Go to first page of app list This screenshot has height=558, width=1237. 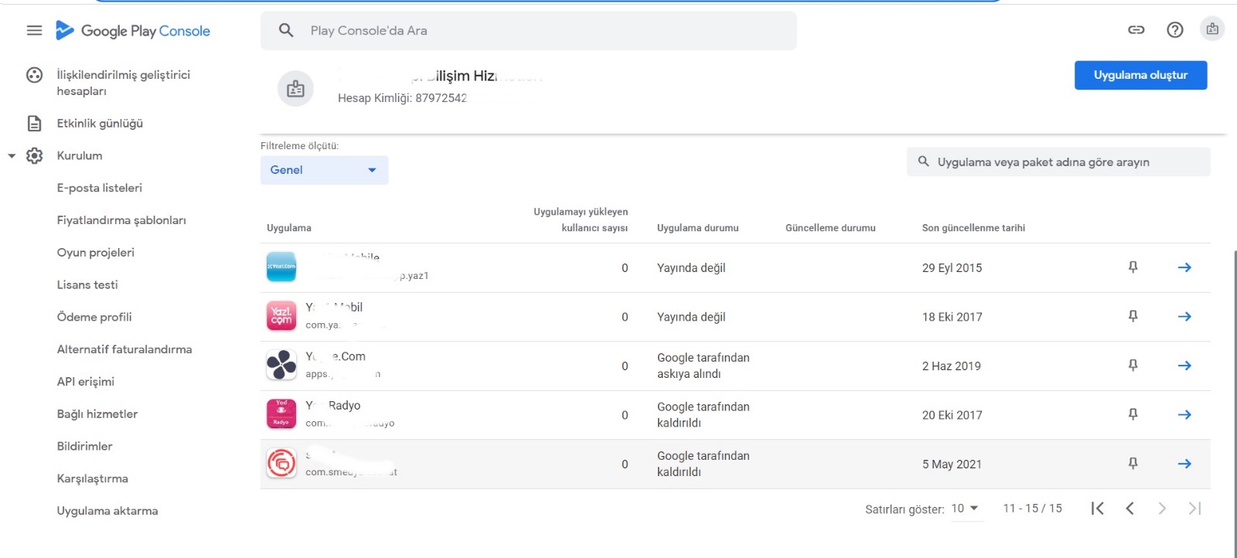(1097, 509)
